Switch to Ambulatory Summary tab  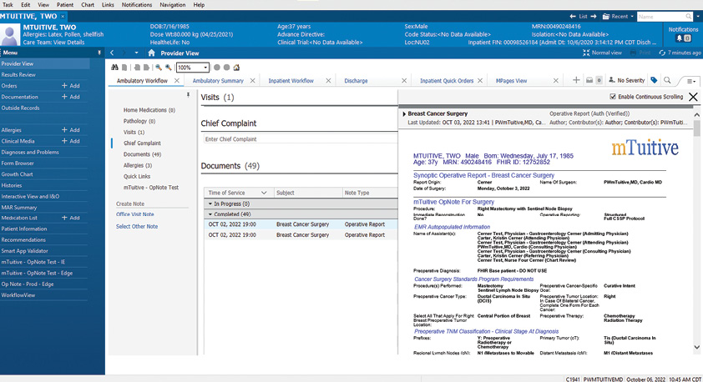pyautogui.click(x=218, y=81)
